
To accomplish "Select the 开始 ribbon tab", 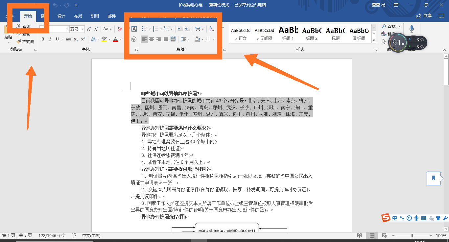I will 28,16.
